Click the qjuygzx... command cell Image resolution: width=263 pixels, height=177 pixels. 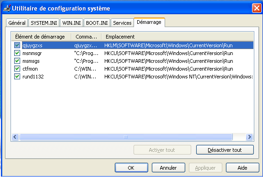86,45
